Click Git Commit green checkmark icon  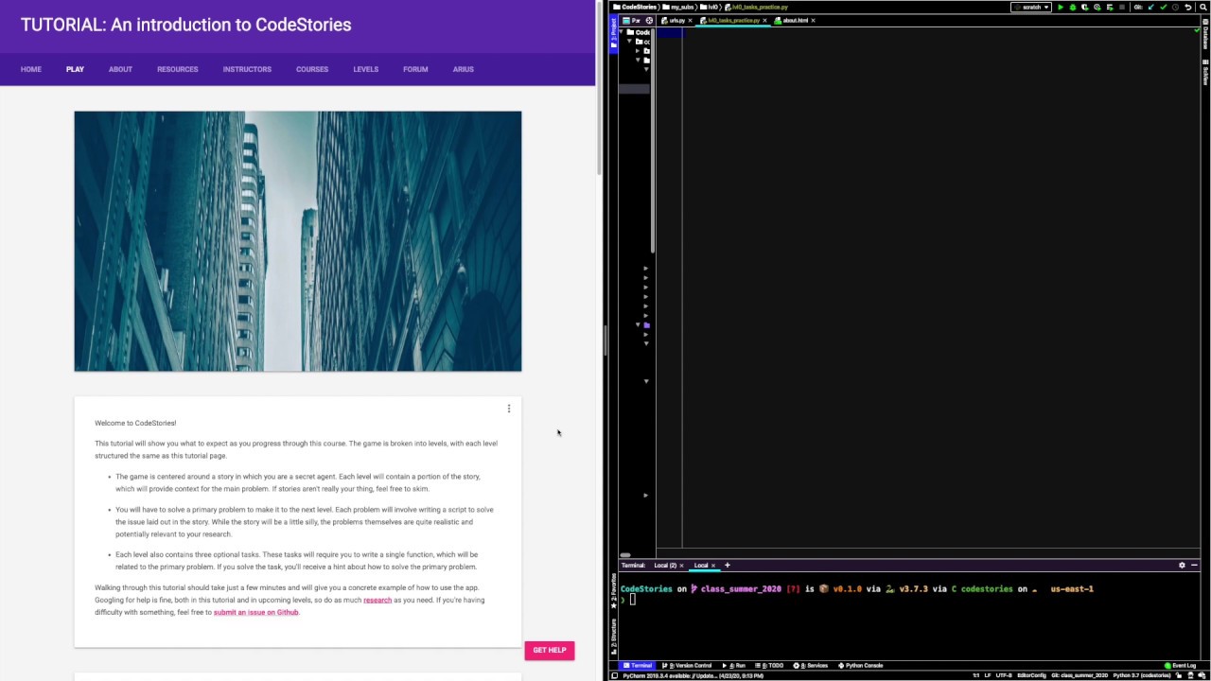coord(1164,7)
